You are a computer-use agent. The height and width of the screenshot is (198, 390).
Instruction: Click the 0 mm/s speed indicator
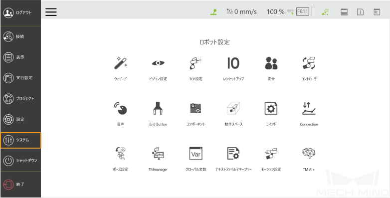click(x=241, y=11)
